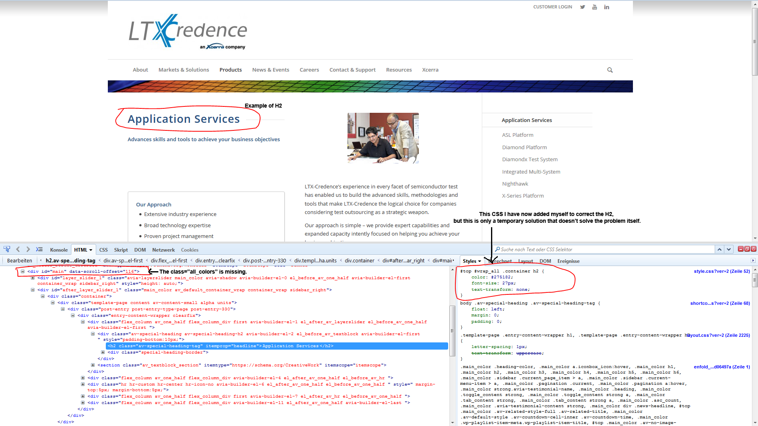The width and height of the screenshot is (758, 426).
Task: Expand the div id="layer_slider_1" node
Action: [x=33, y=278]
